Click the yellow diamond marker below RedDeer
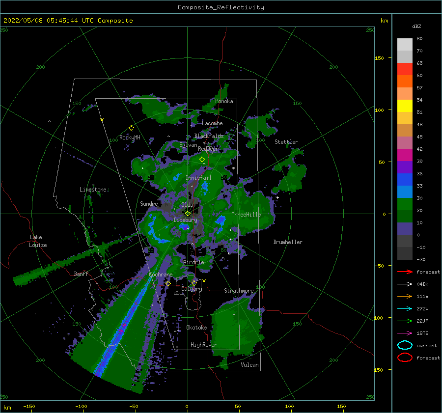442x413 pixels. 202,160
